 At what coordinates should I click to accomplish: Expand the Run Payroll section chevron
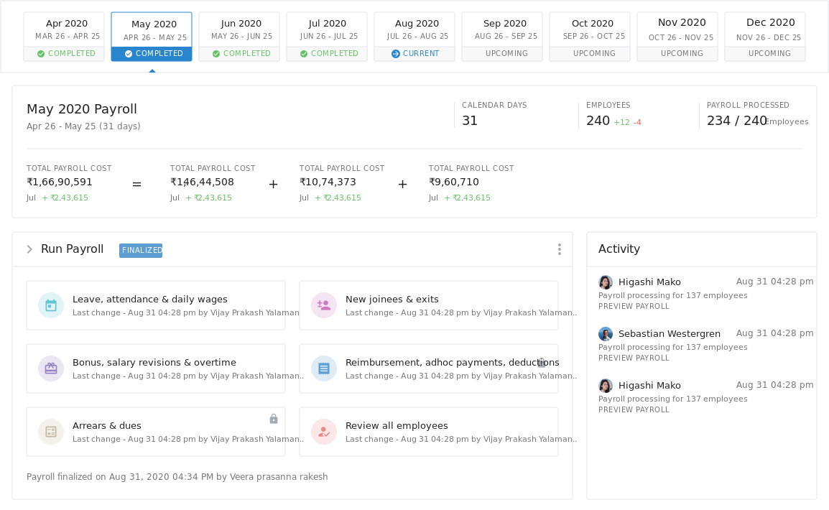click(29, 249)
